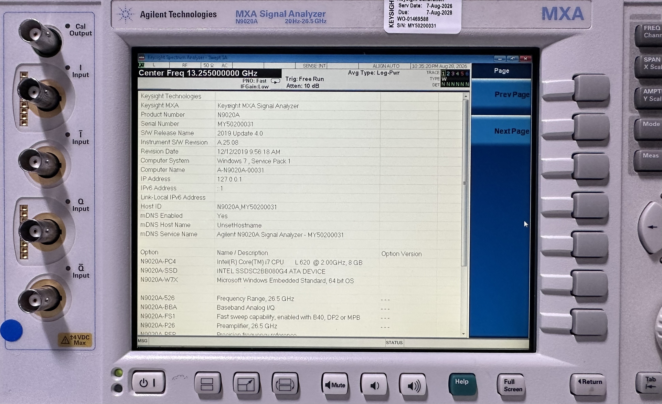The height and width of the screenshot is (404, 662).
Task: Push the Full Screen key
Action: [x=512, y=385]
